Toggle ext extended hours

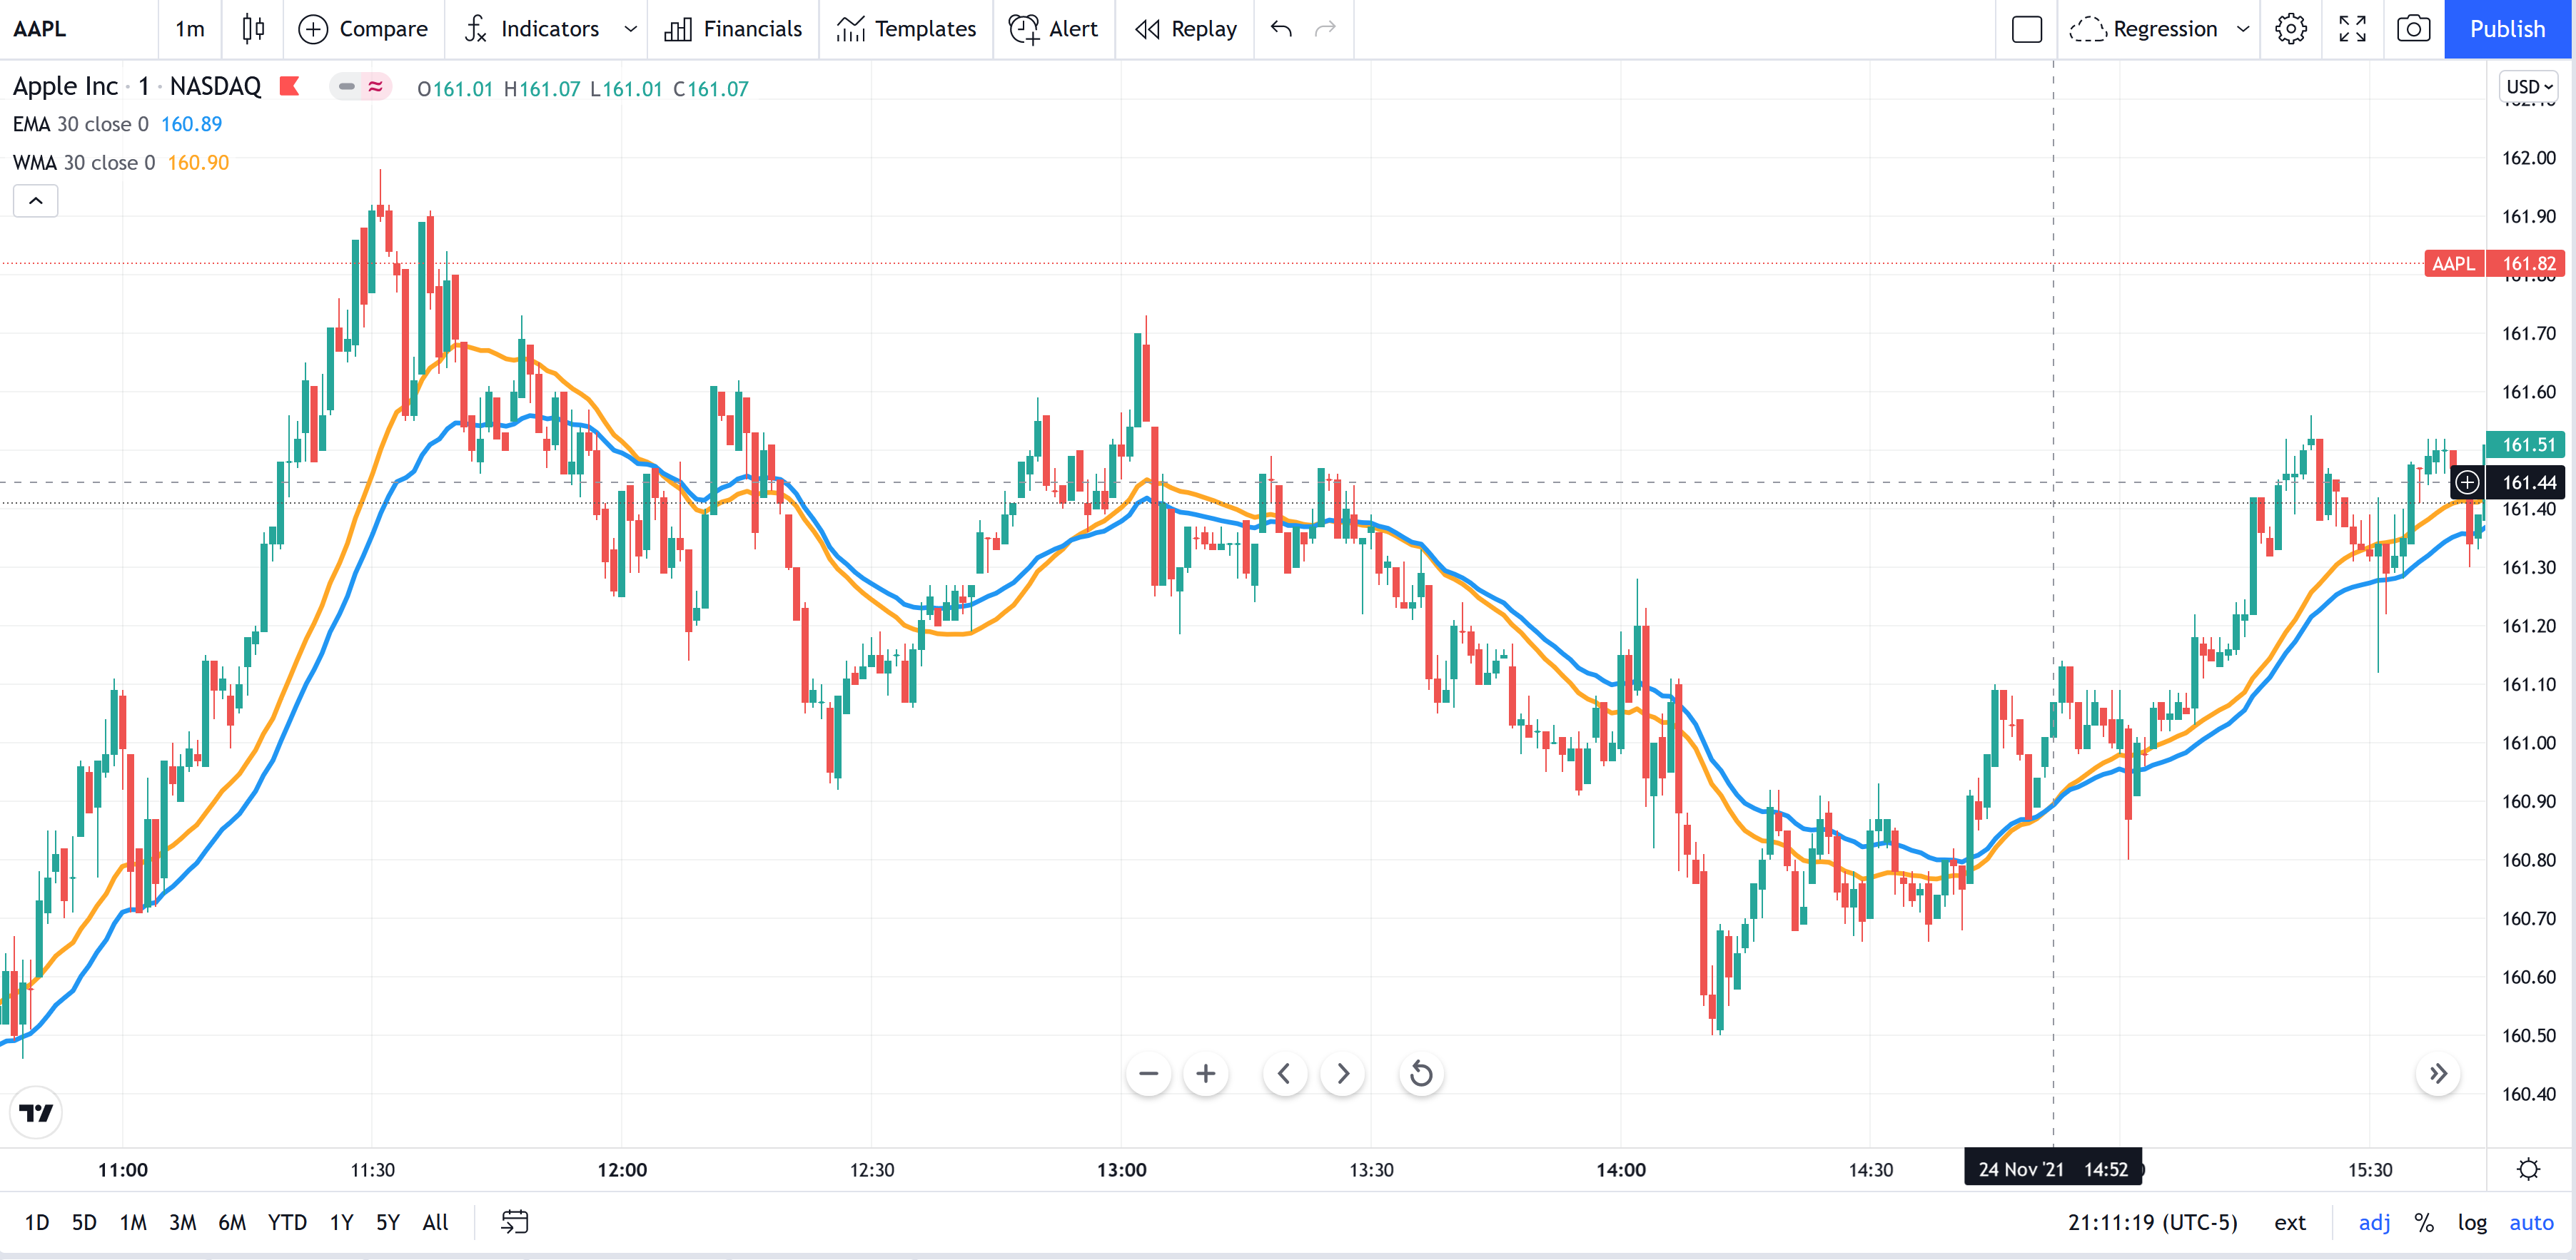pos(2289,1222)
